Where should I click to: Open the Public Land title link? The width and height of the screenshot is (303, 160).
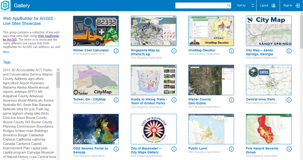(197, 148)
